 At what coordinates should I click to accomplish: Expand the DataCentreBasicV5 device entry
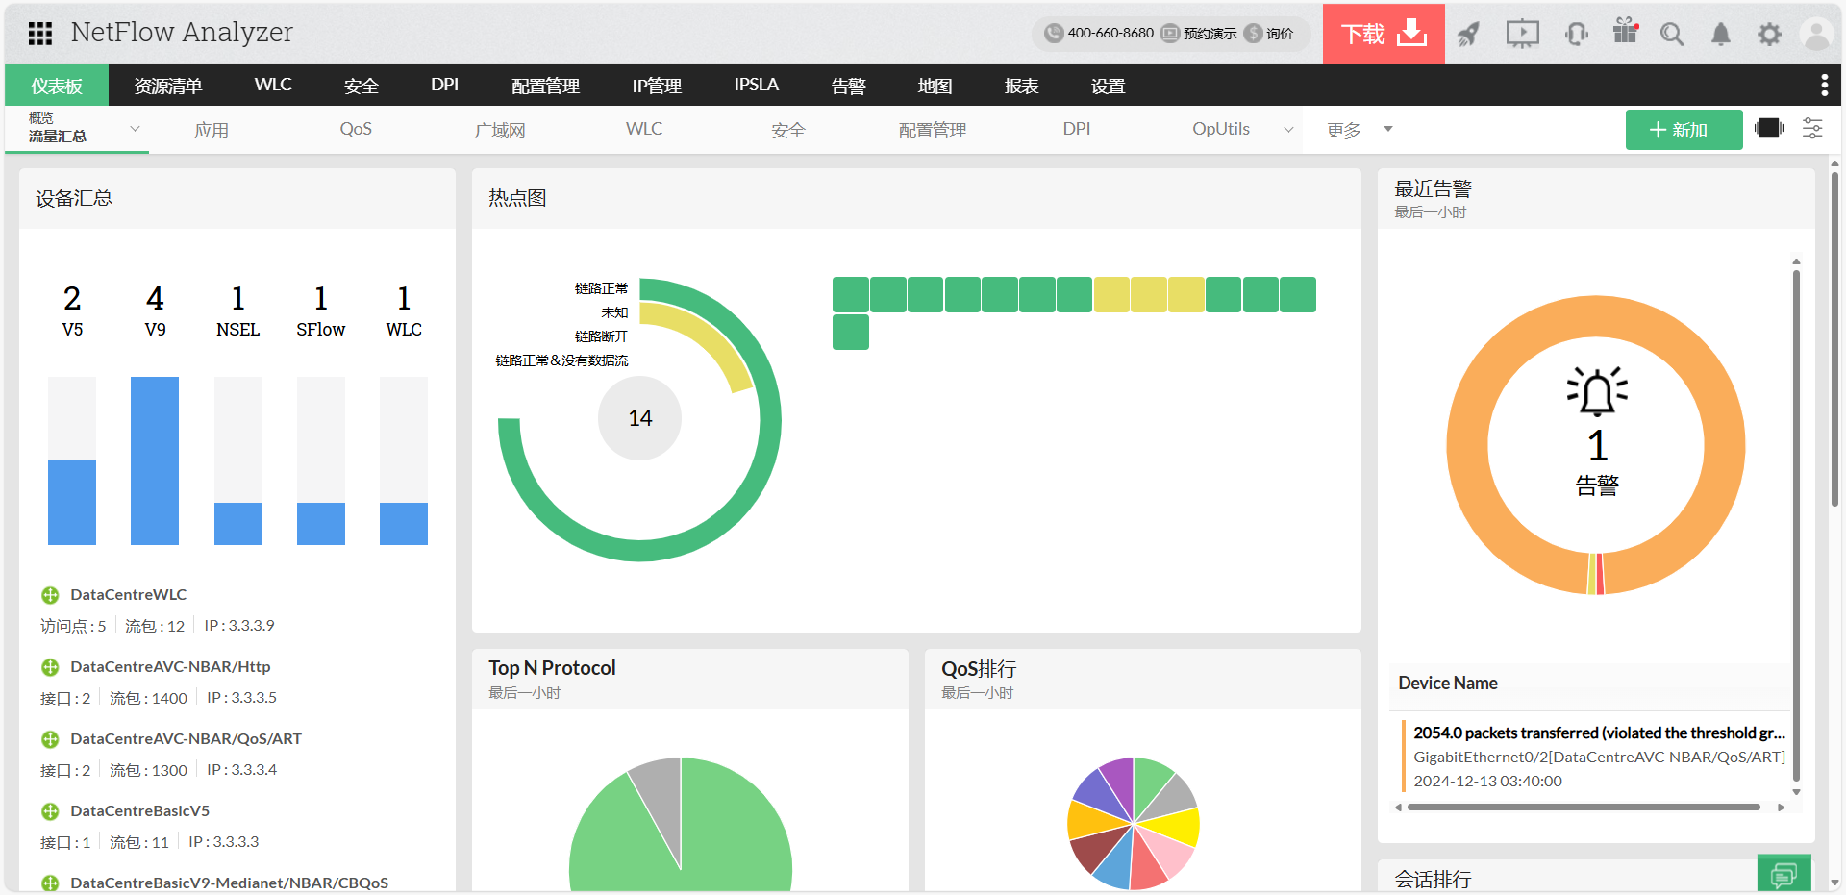(50, 811)
